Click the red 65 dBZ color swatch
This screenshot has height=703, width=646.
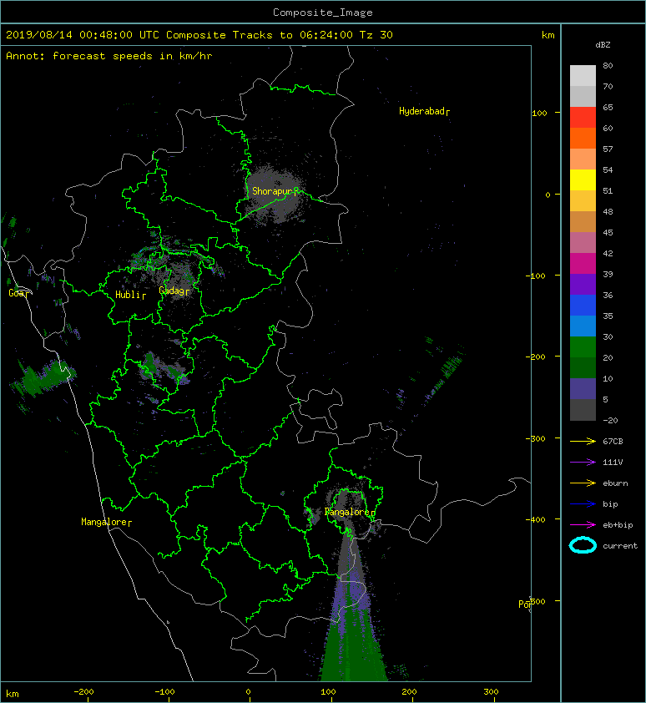[x=583, y=118]
